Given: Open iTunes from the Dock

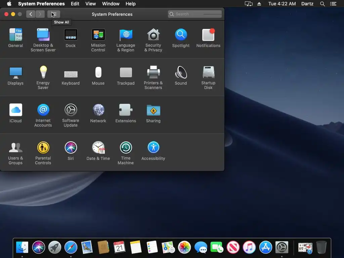Looking at the screenshot, I should pyautogui.click(x=249, y=247).
